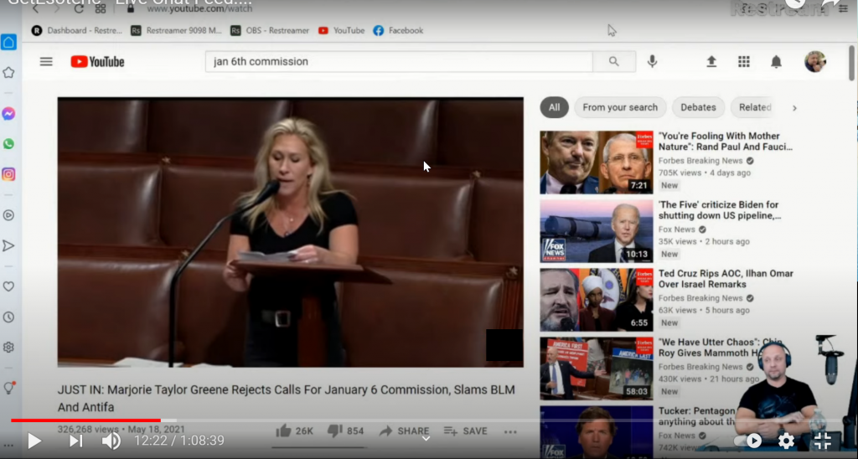Open Biden pipeline thumbnail 10:13

click(x=597, y=231)
